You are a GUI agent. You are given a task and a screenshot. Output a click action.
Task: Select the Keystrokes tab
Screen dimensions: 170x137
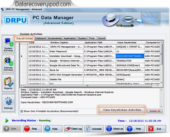pos(25,38)
